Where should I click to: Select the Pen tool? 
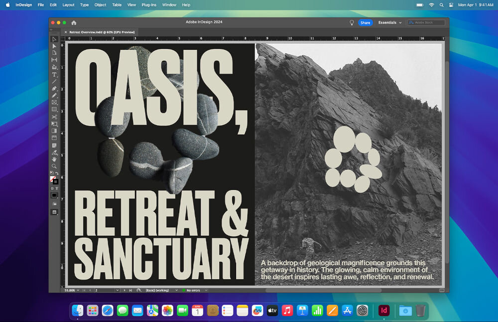pyautogui.click(x=54, y=88)
